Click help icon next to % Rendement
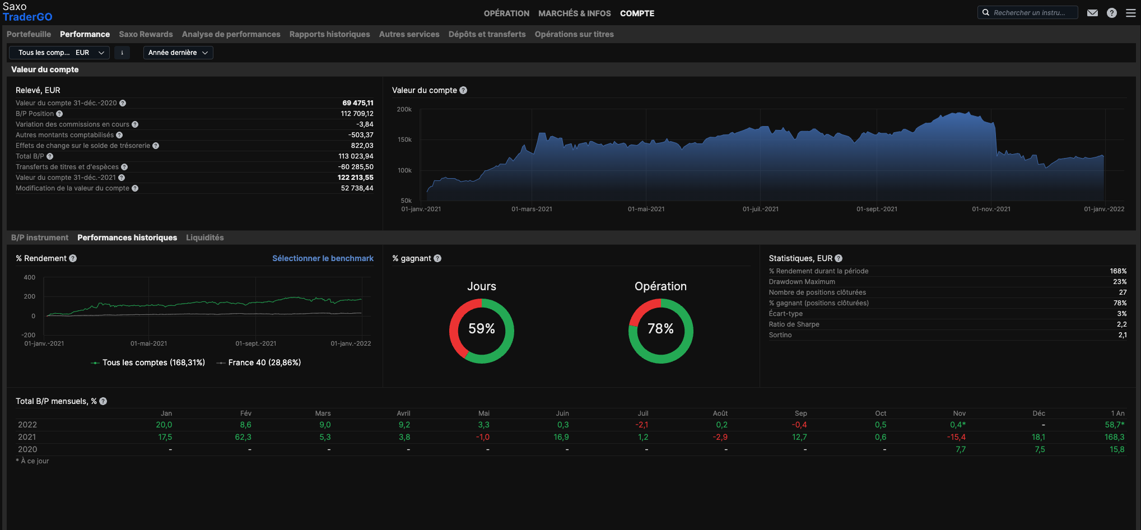The image size is (1141, 530). coord(73,258)
